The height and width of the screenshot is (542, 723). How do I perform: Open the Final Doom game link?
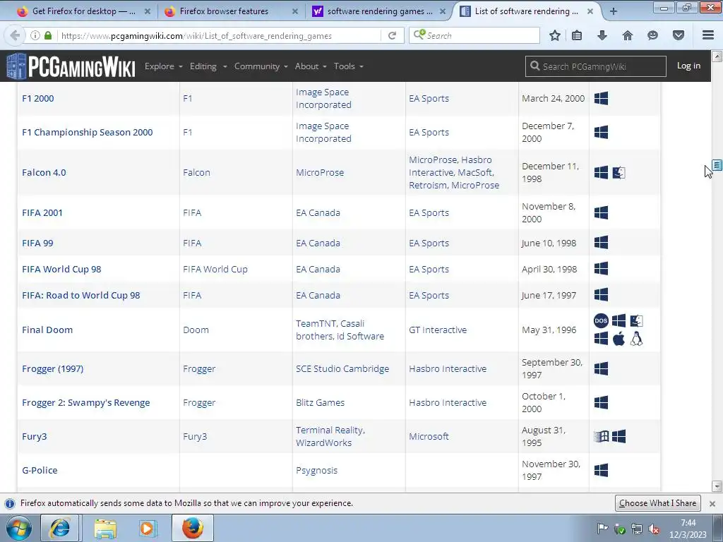pos(47,330)
